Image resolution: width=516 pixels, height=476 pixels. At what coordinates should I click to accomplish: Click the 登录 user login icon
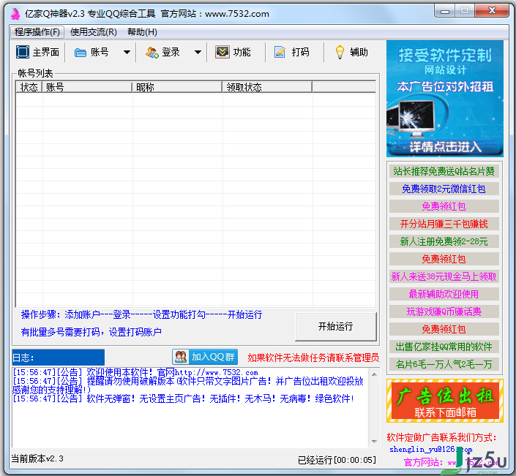pos(152,52)
